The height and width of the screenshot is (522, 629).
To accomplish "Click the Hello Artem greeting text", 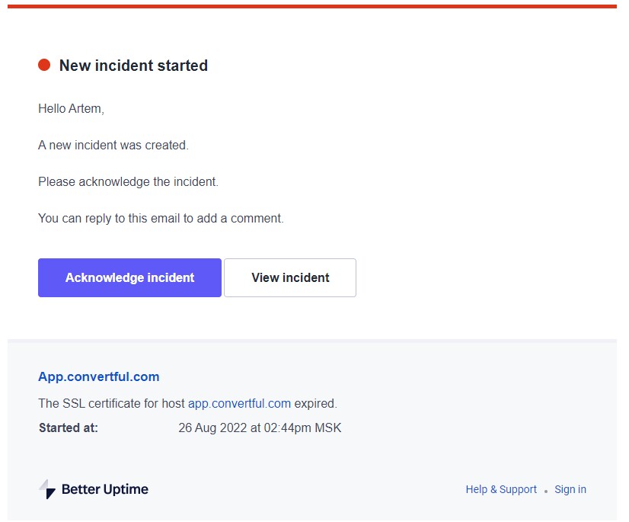I will [70, 108].
